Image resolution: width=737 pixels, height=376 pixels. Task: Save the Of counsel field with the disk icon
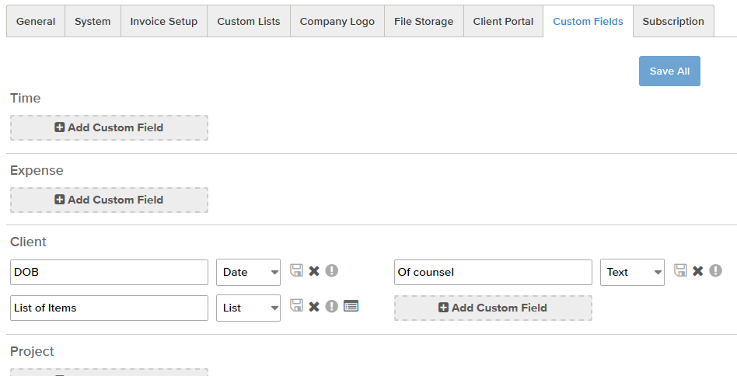click(680, 270)
